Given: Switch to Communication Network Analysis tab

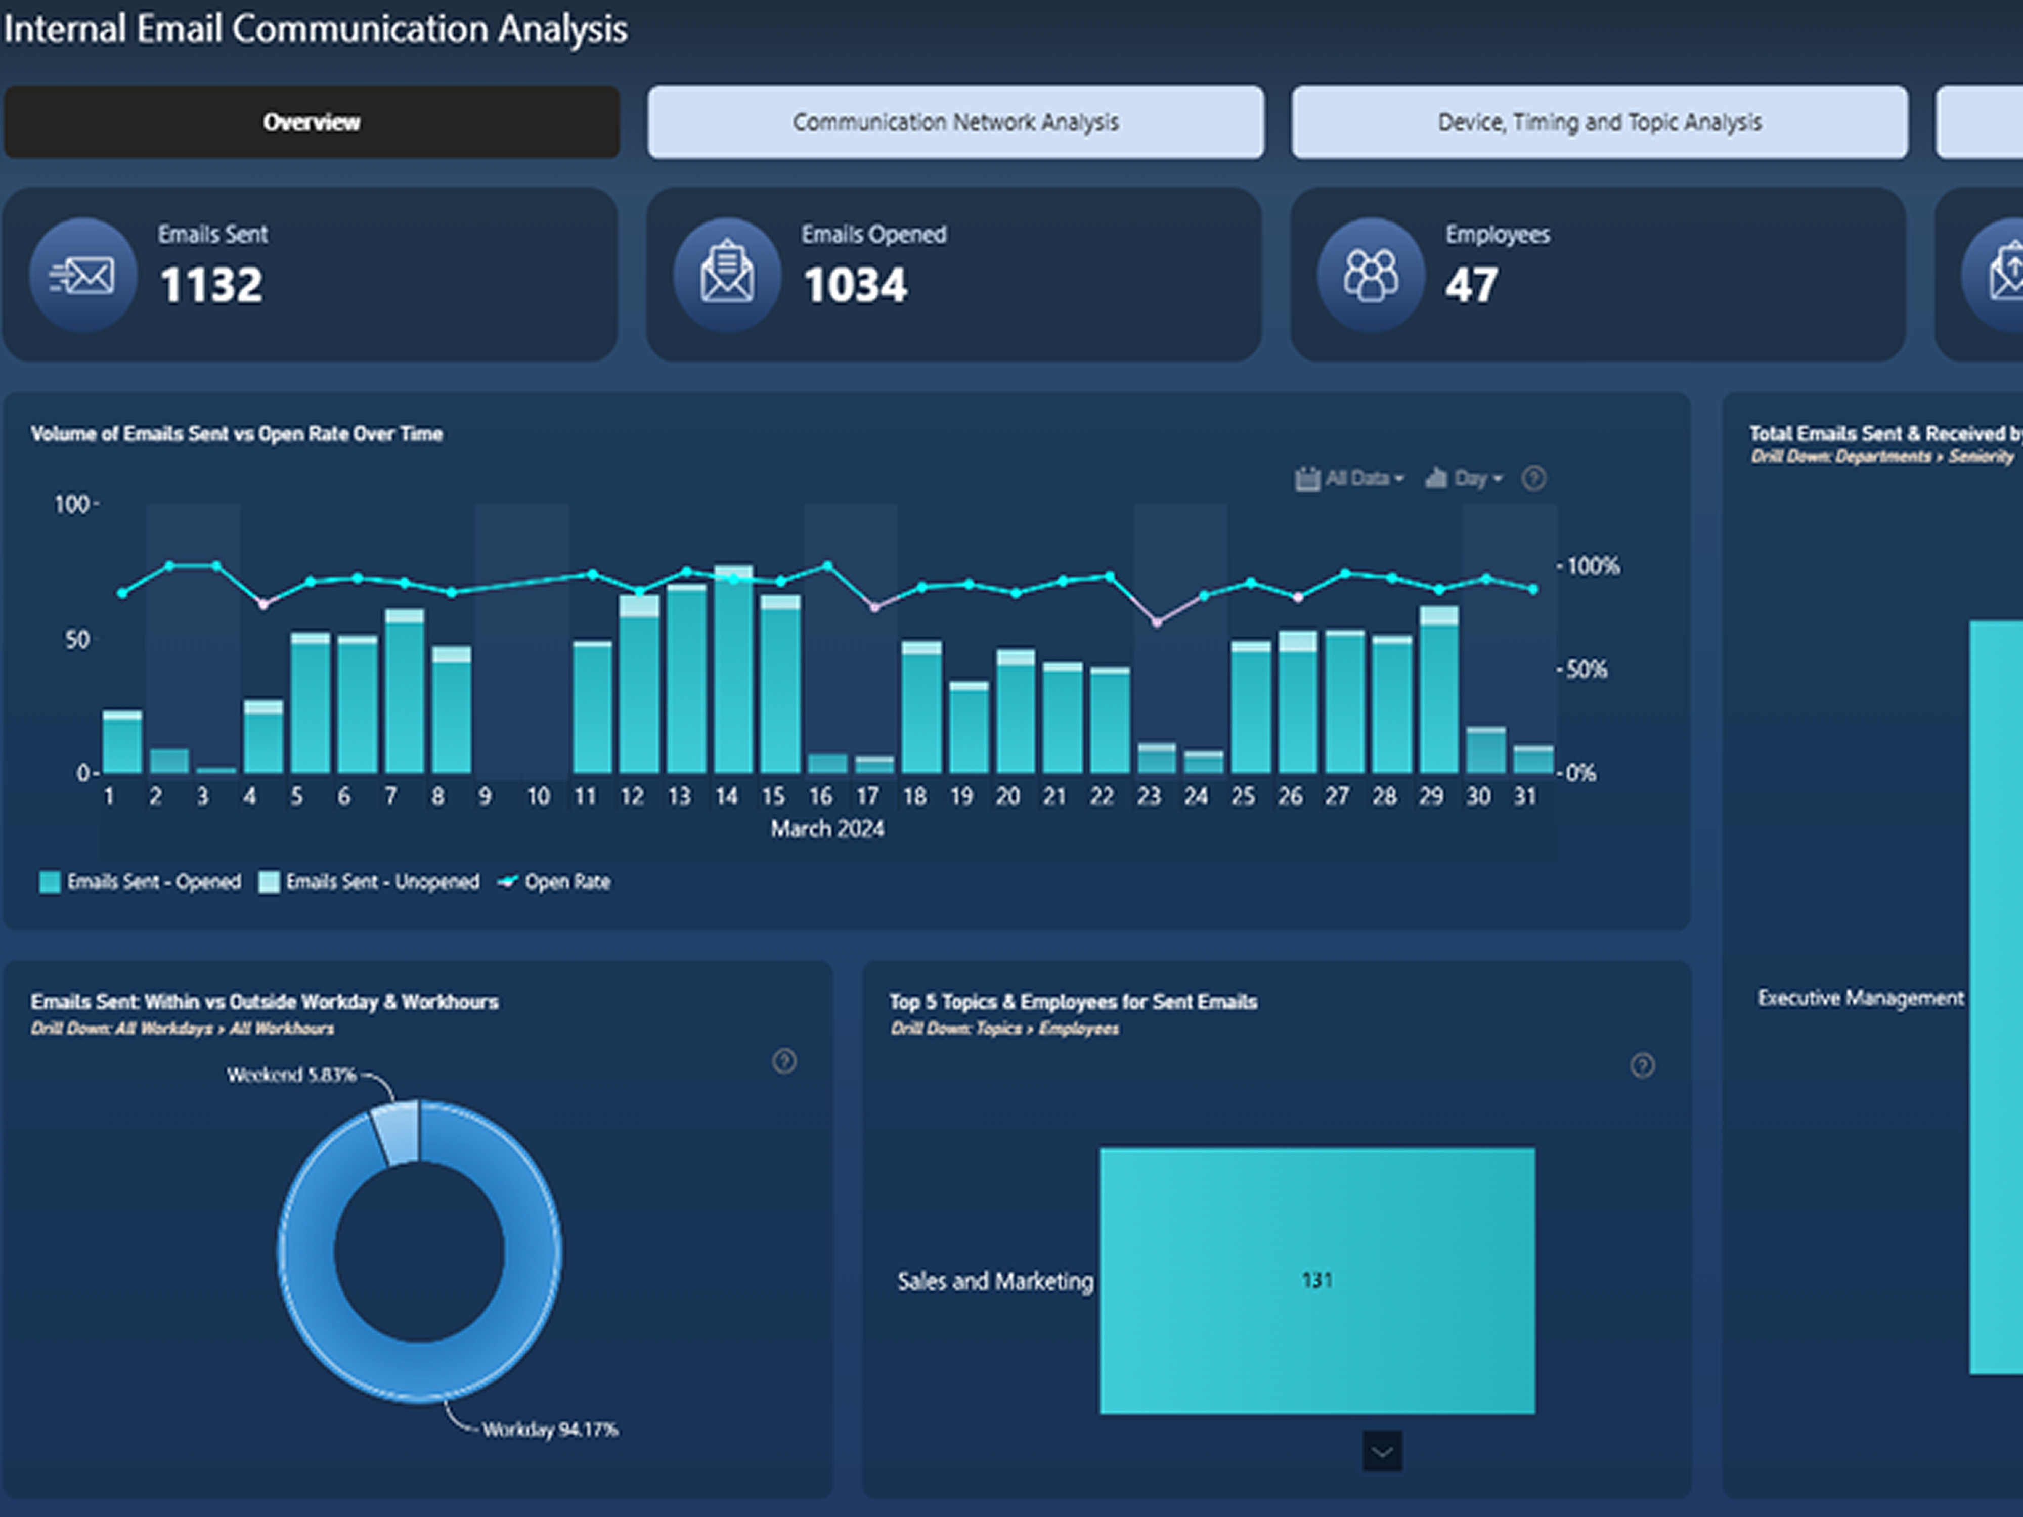Looking at the screenshot, I should (x=956, y=122).
